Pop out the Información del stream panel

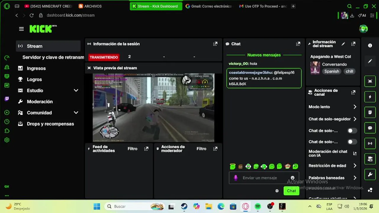tap(353, 44)
